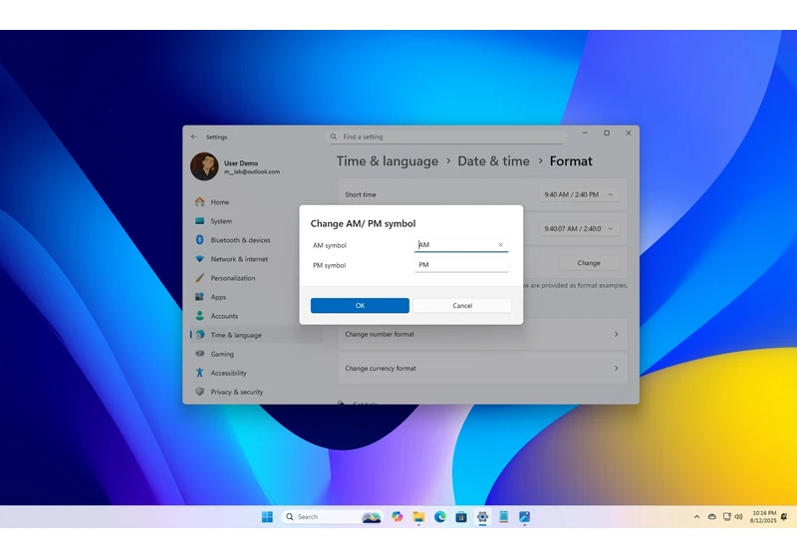The image size is (797, 558).
Task: Click Time & language breadcrumb
Action: (x=388, y=161)
